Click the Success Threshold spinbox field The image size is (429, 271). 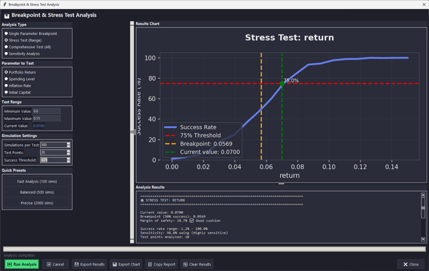54,160
